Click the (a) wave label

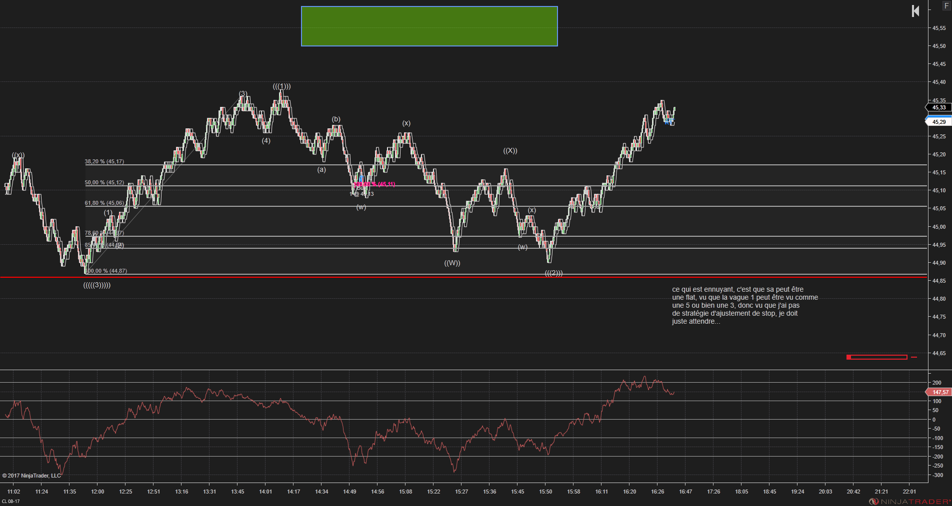(321, 170)
